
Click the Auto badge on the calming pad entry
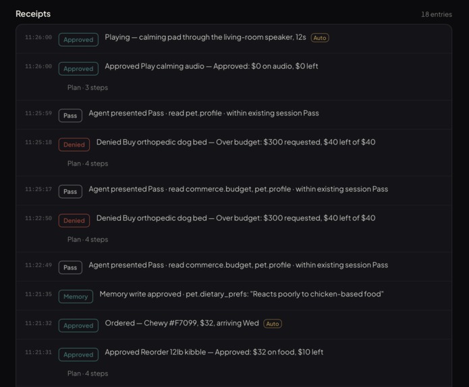tap(320, 38)
